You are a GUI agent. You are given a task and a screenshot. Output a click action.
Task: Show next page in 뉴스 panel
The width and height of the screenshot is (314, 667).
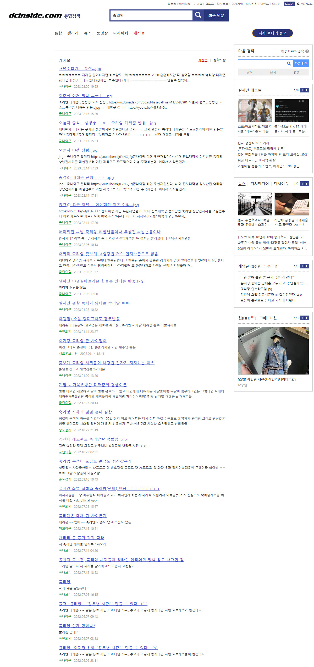(307, 184)
